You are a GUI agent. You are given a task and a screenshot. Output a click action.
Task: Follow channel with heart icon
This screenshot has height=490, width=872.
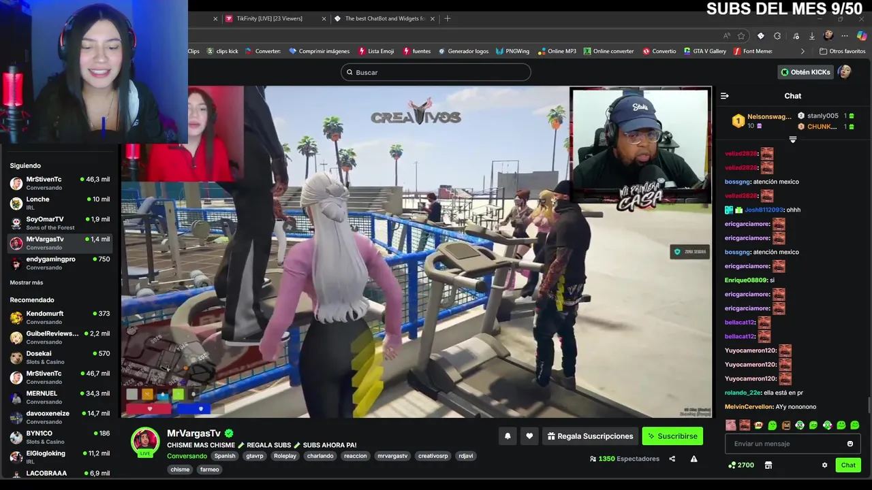tap(529, 436)
